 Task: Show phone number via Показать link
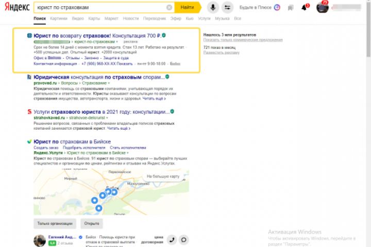[x=125, y=64]
